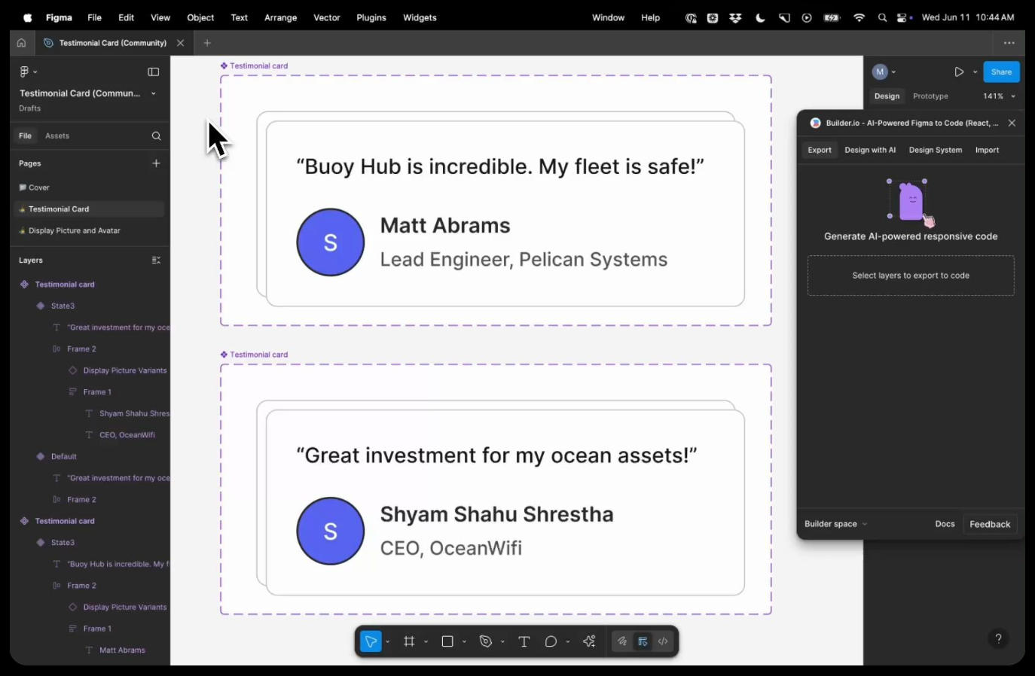Collapse all layers using the Layers header icon
The height and width of the screenshot is (676, 1035).
[156, 260]
